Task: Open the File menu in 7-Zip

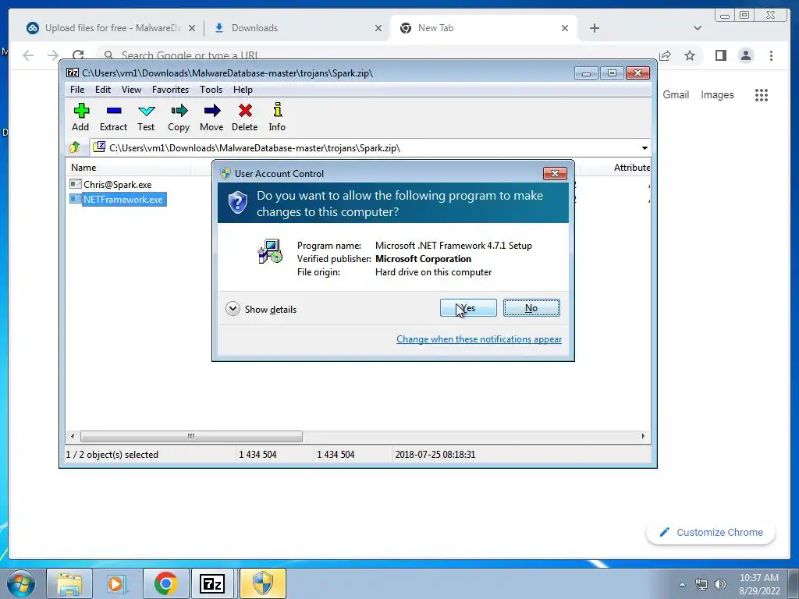Action: (77, 90)
